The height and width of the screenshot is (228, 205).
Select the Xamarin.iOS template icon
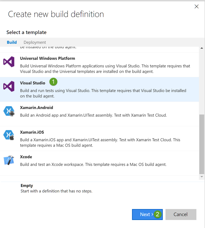click(x=9, y=135)
